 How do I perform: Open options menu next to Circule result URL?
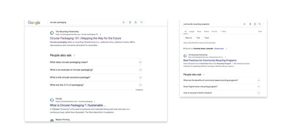[x=94, y=101]
